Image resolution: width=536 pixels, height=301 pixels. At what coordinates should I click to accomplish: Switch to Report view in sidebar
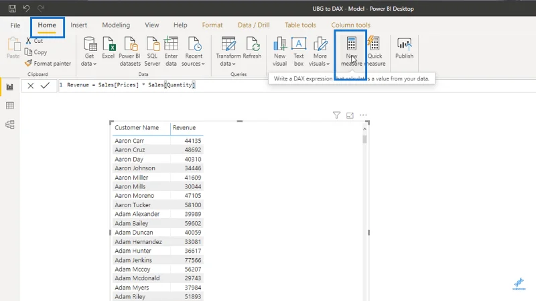pyautogui.click(x=10, y=87)
